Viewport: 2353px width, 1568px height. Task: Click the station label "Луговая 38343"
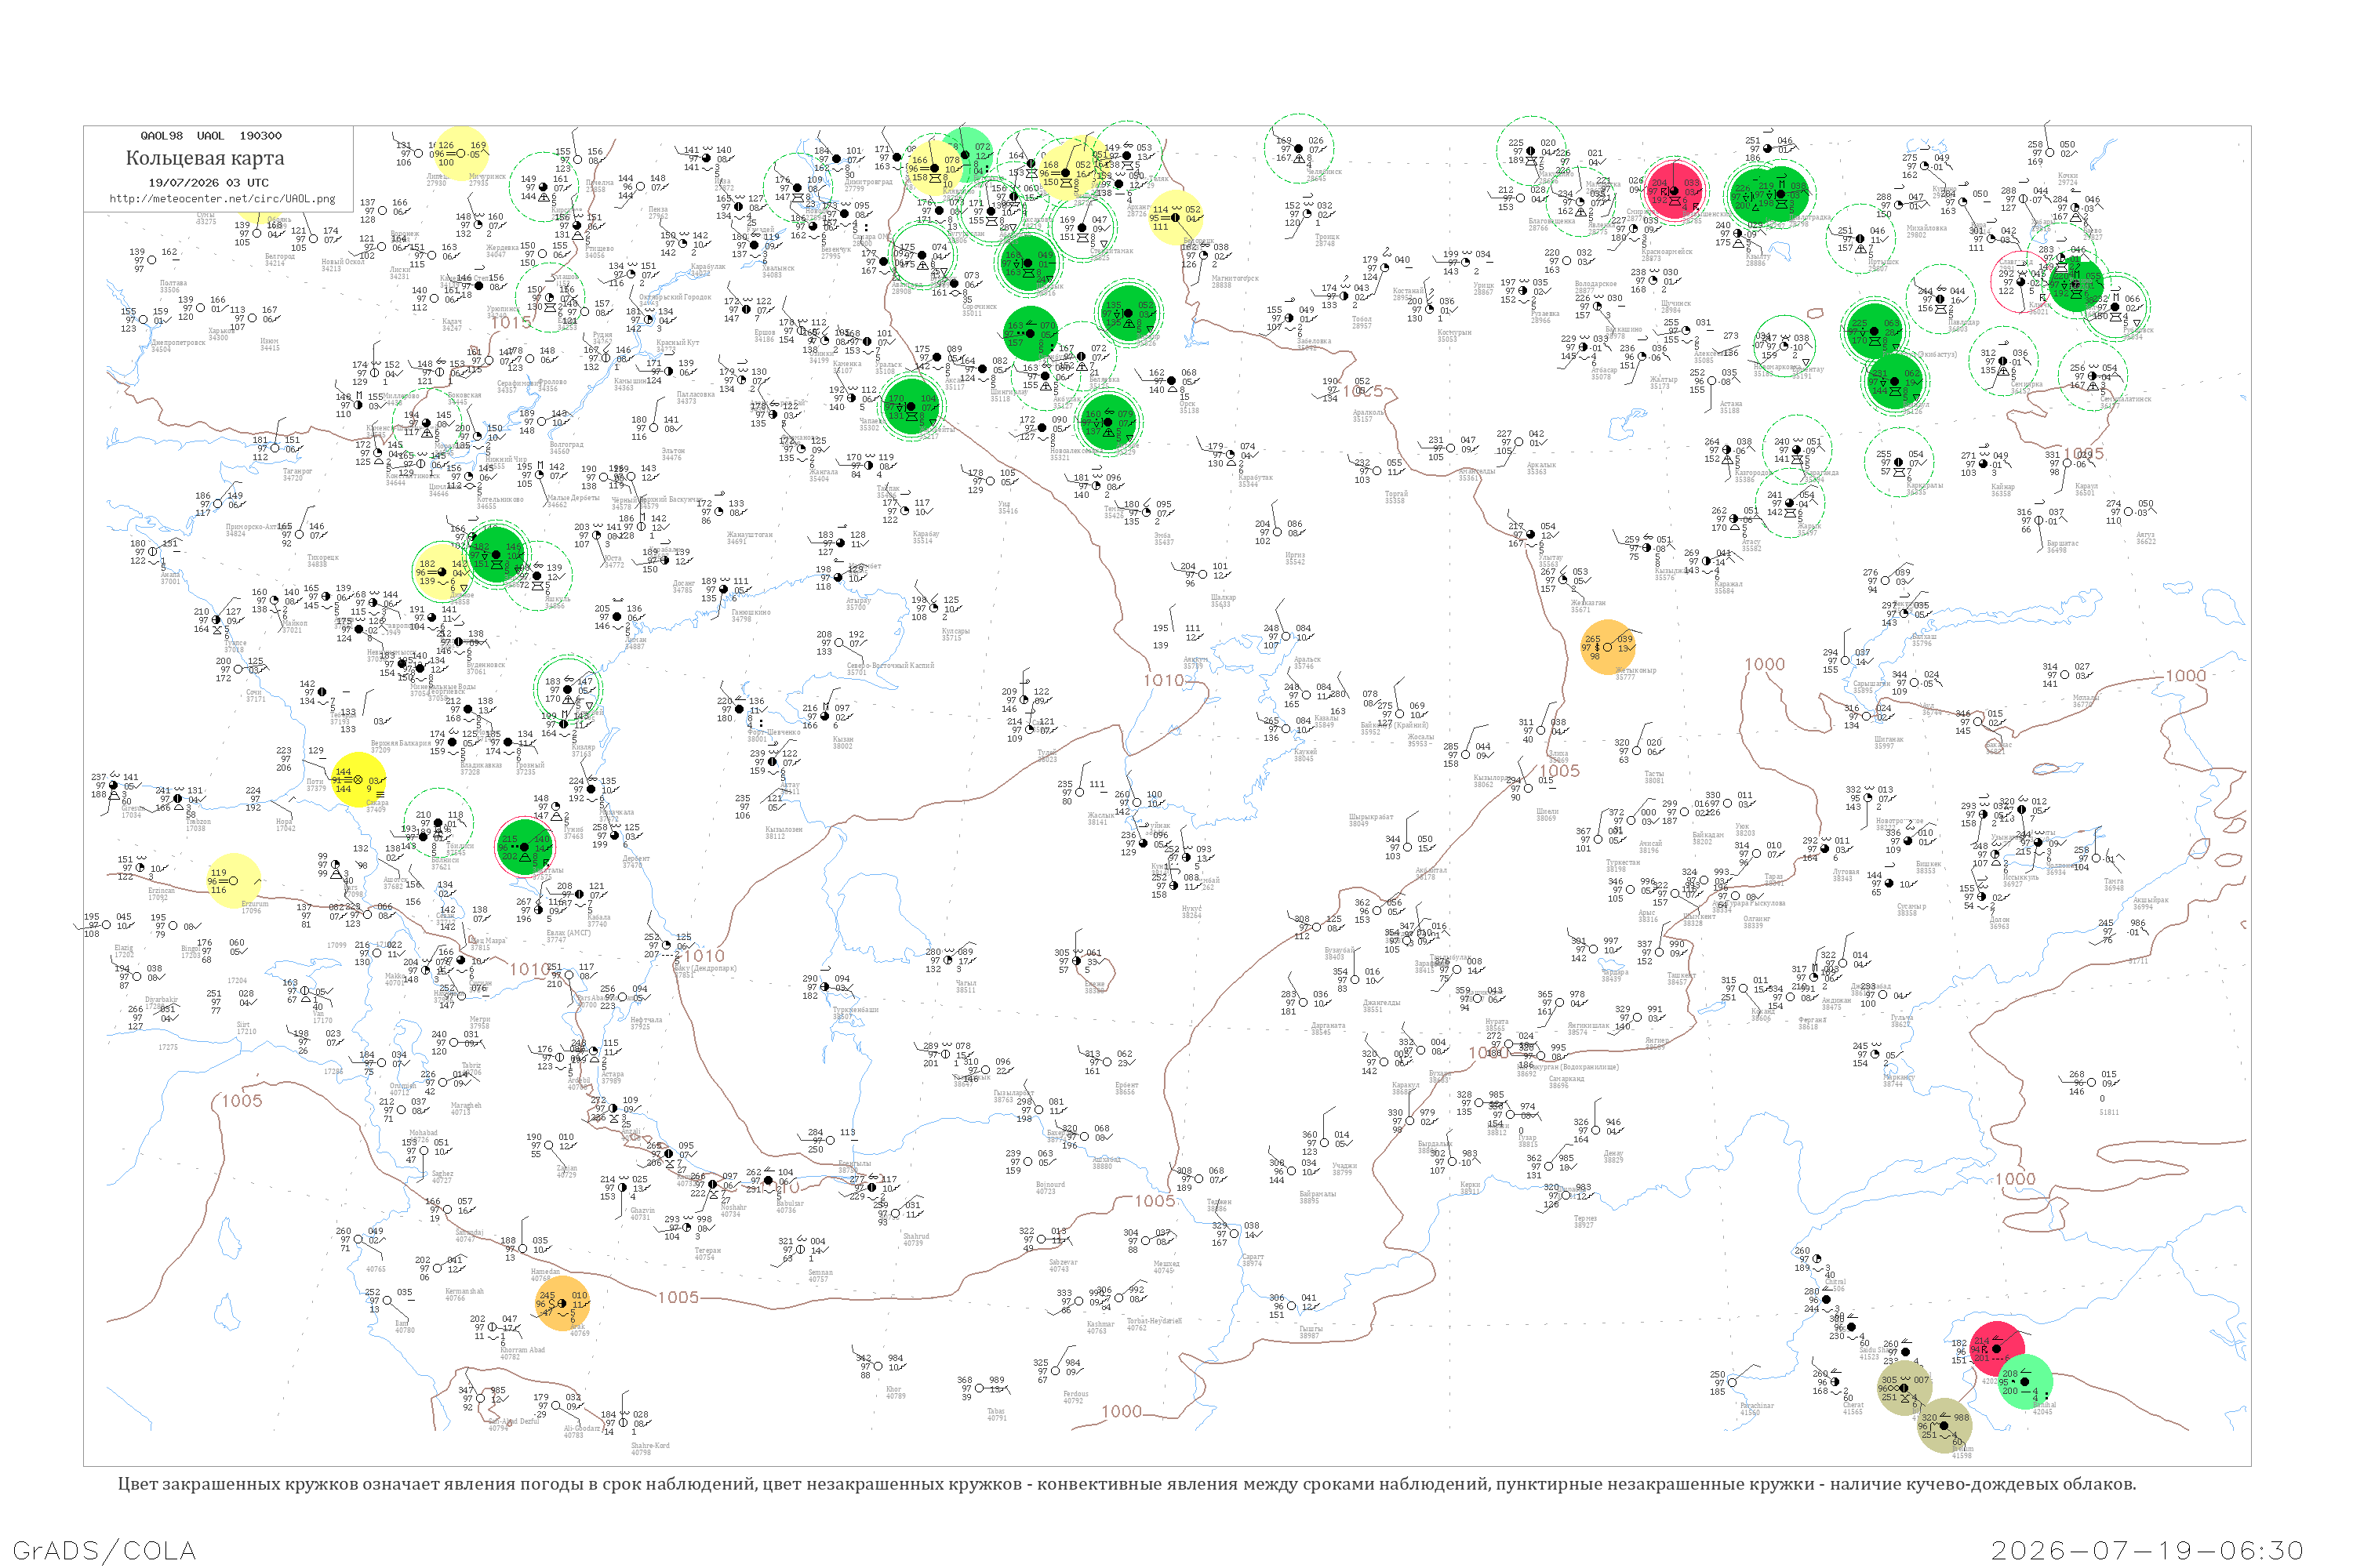(1846, 875)
